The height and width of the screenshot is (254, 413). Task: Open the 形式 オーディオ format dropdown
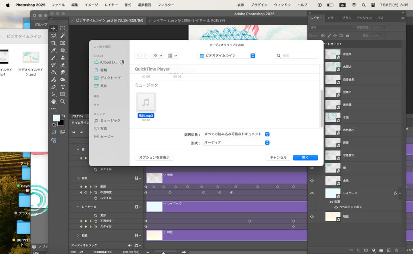click(x=236, y=143)
